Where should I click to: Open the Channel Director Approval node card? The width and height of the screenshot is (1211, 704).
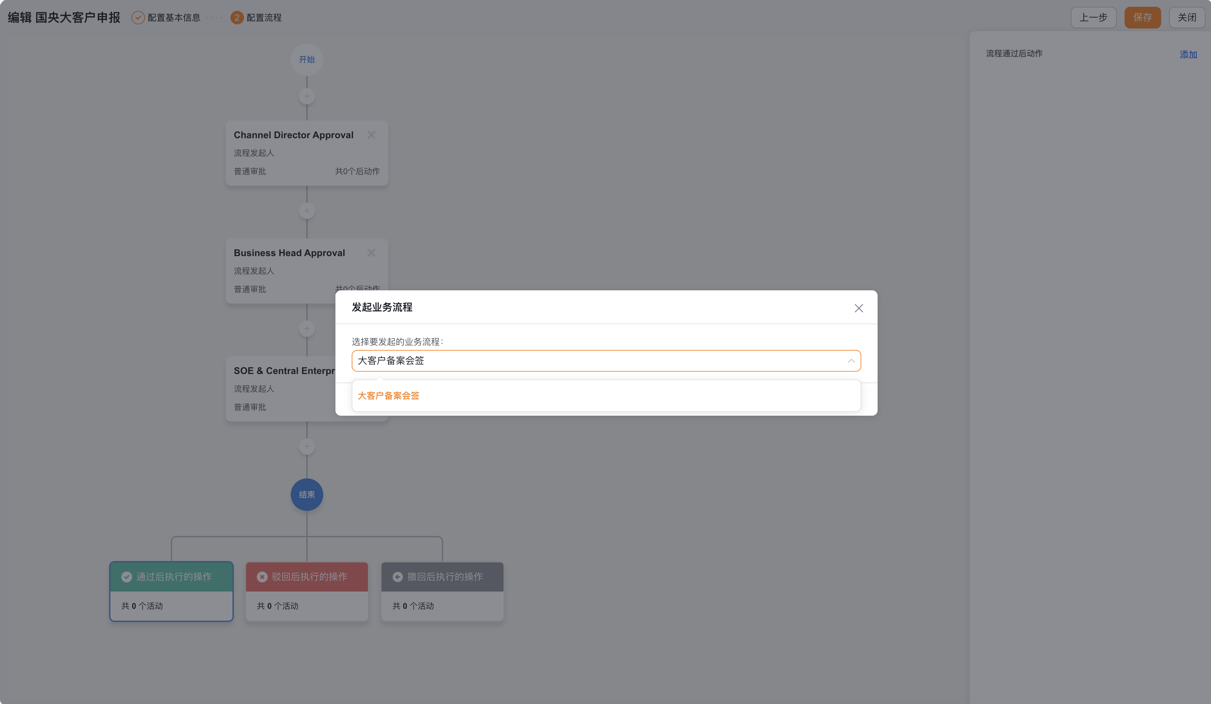tap(307, 153)
